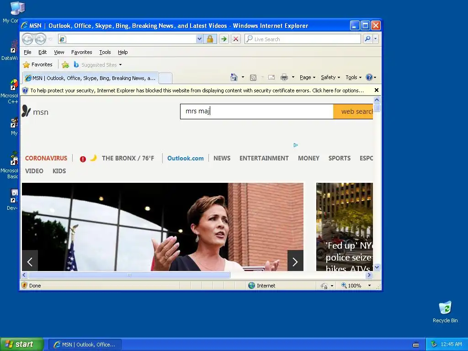This screenshot has height=351, width=468.
Task: Click the Print icon
Action: 284,77
